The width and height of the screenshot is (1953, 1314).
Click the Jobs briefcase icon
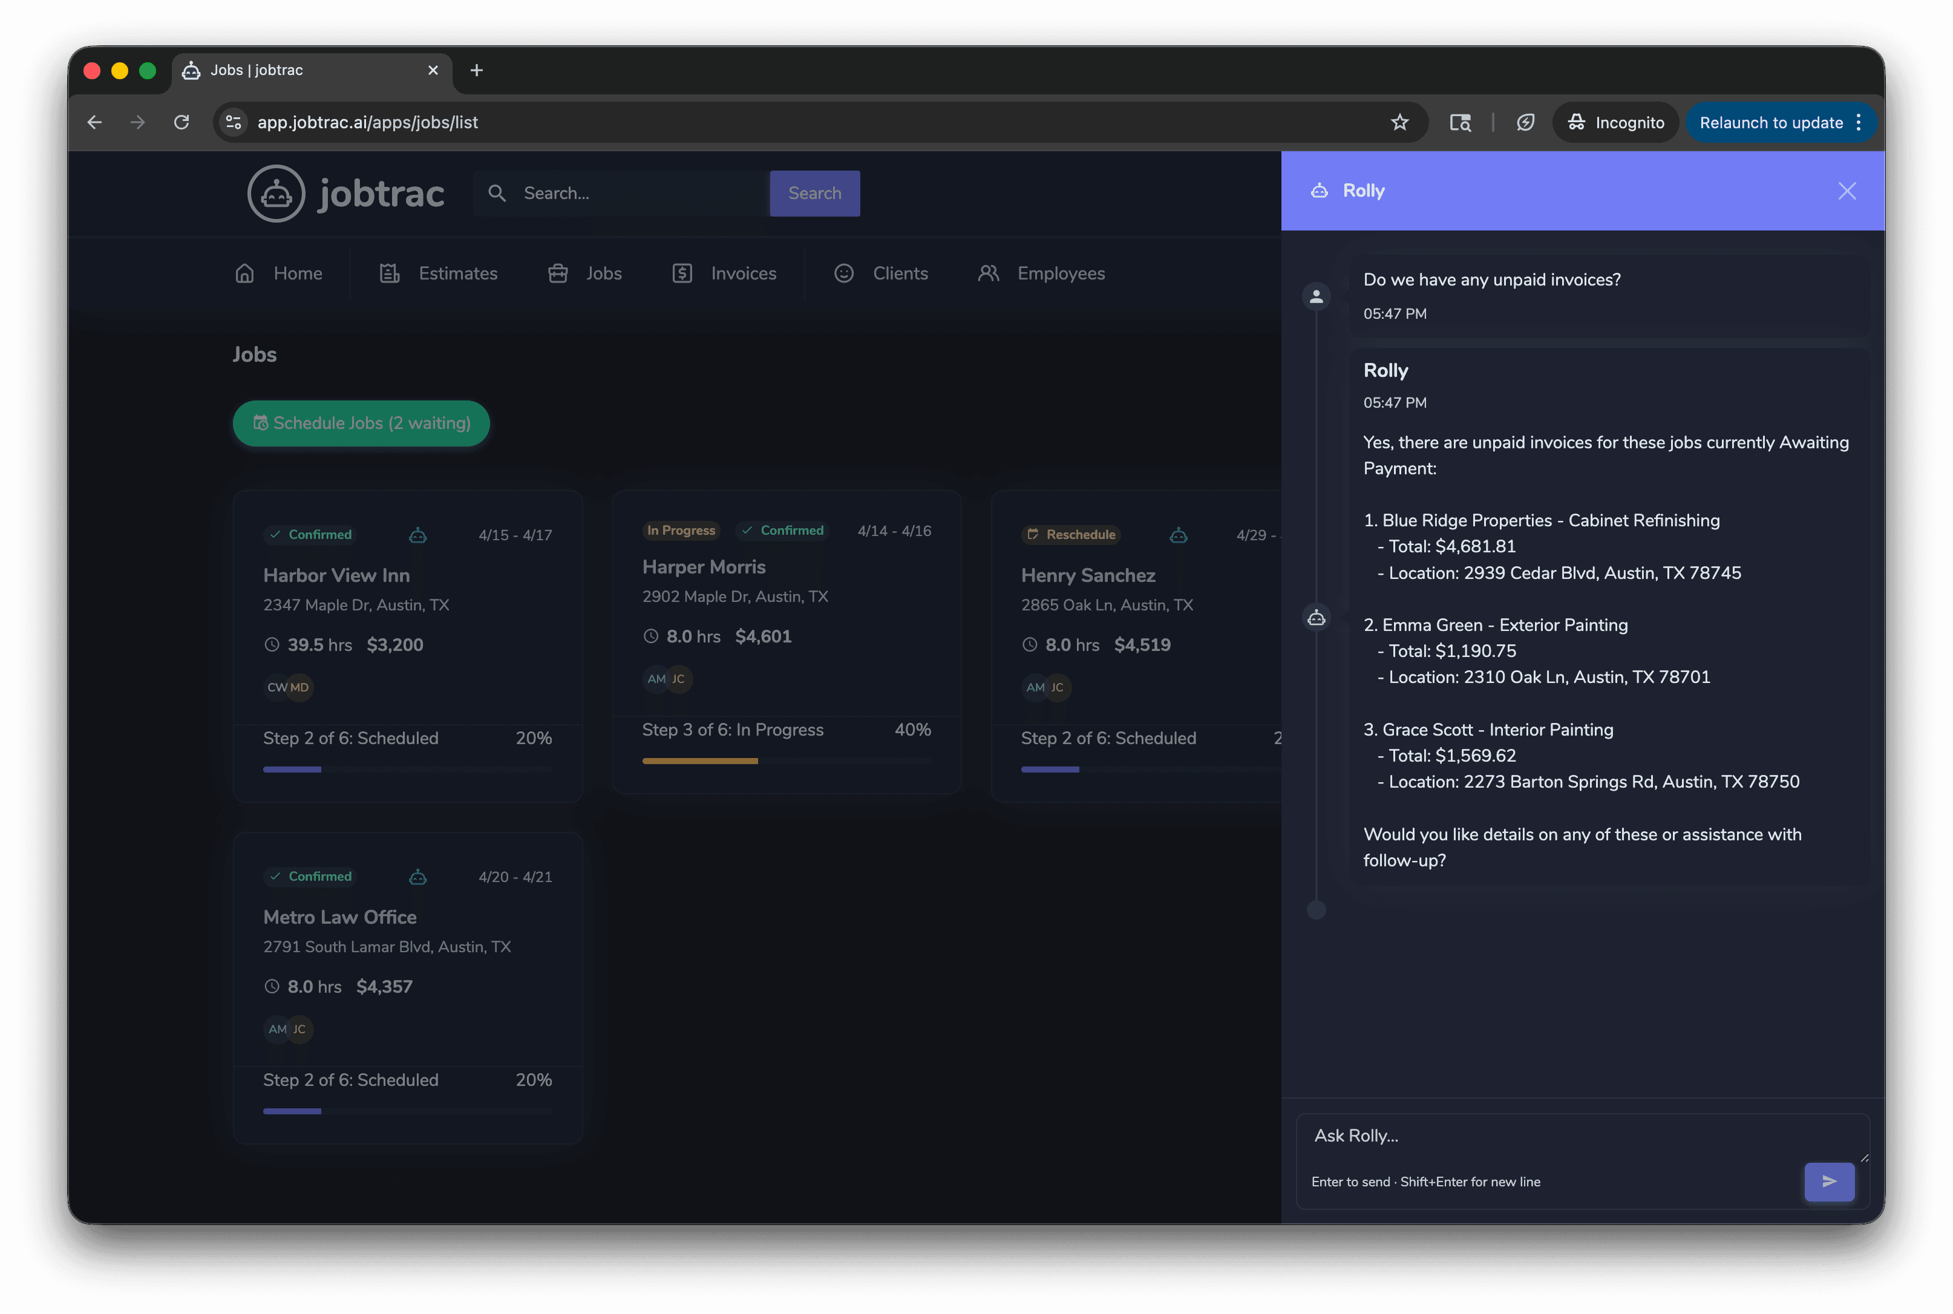(x=558, y=274)
